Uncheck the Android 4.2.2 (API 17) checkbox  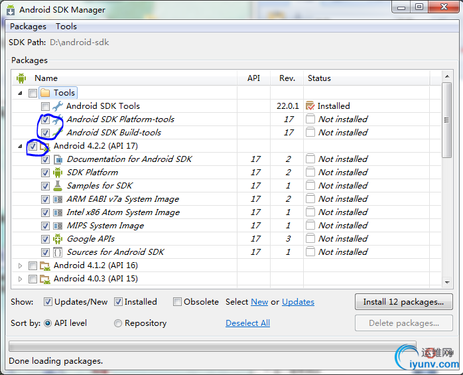[x=33, y=146]
